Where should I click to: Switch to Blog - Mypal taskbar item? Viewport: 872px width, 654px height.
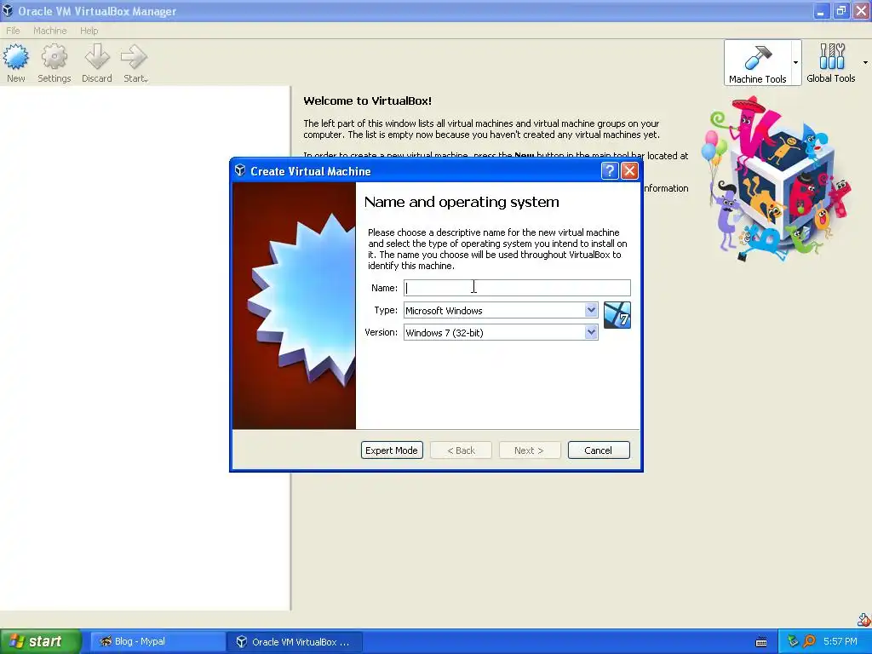click(158, 642)
